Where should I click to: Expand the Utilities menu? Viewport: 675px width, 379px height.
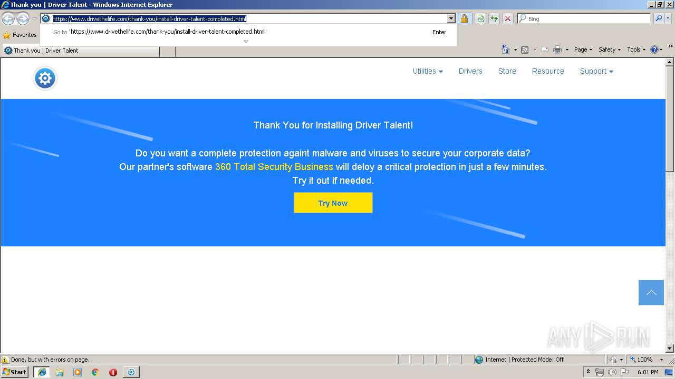click(428, 71)
